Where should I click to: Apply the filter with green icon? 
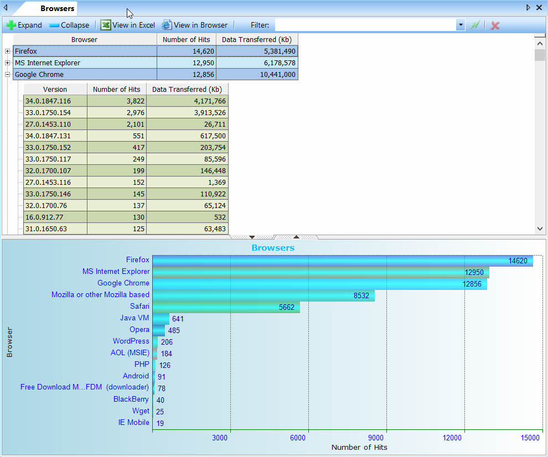[x=475, y=25]
